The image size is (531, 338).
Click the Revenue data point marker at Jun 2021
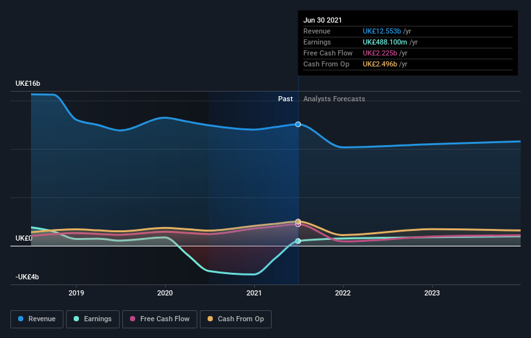[x=298, y=124]
